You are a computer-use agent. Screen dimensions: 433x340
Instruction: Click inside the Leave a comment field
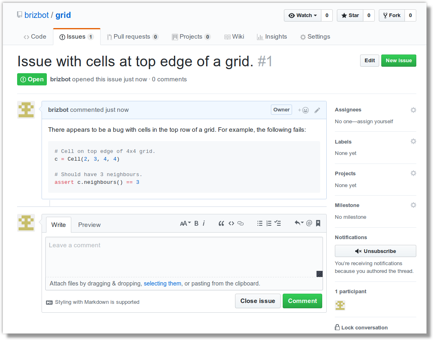(x=183, y=256)
